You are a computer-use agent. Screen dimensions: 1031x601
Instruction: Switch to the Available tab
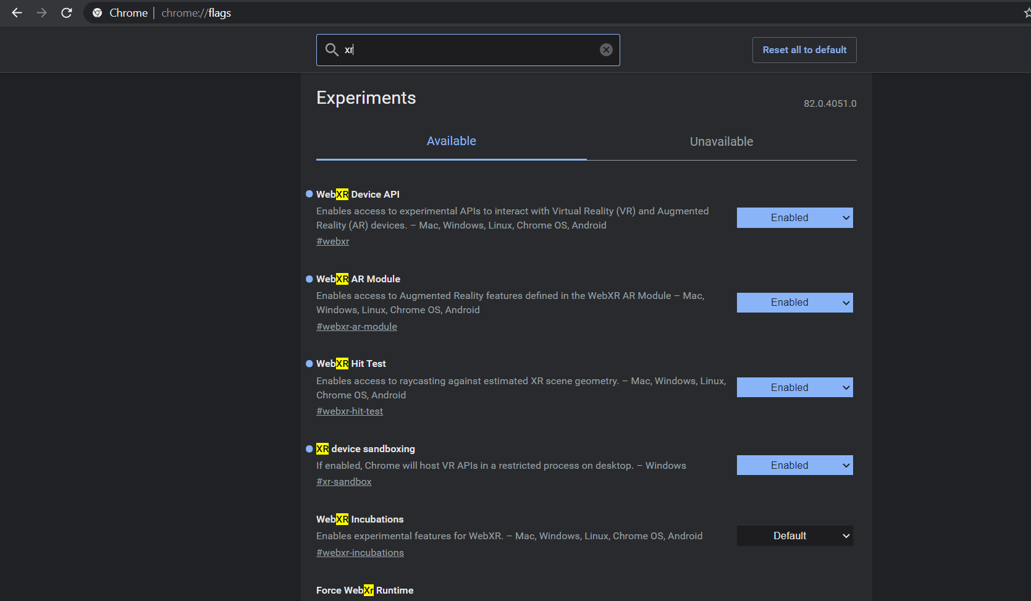pos(452,141)
